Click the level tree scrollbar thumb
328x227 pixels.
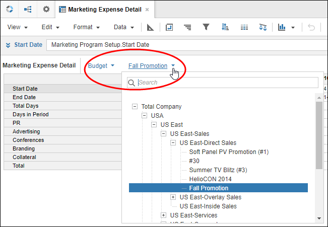319,135
